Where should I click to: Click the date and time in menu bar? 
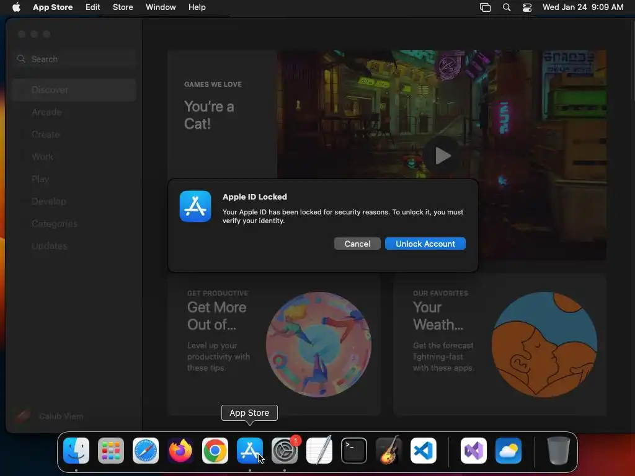click(583, 7)
